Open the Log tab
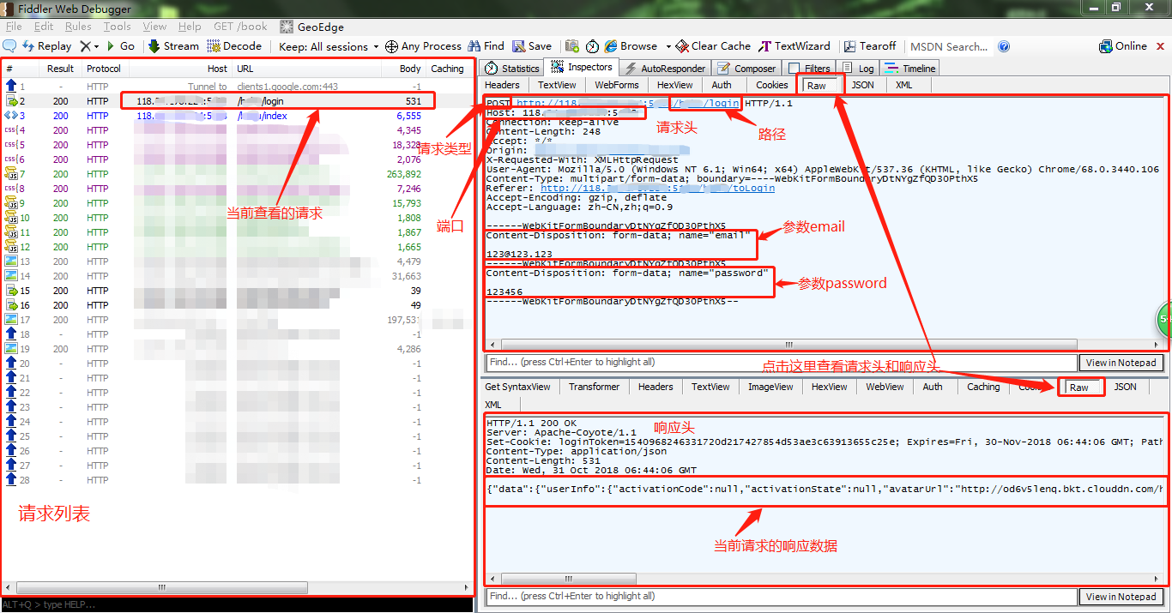The width and height of the screenshot is (1172, 613). (858, 69)
